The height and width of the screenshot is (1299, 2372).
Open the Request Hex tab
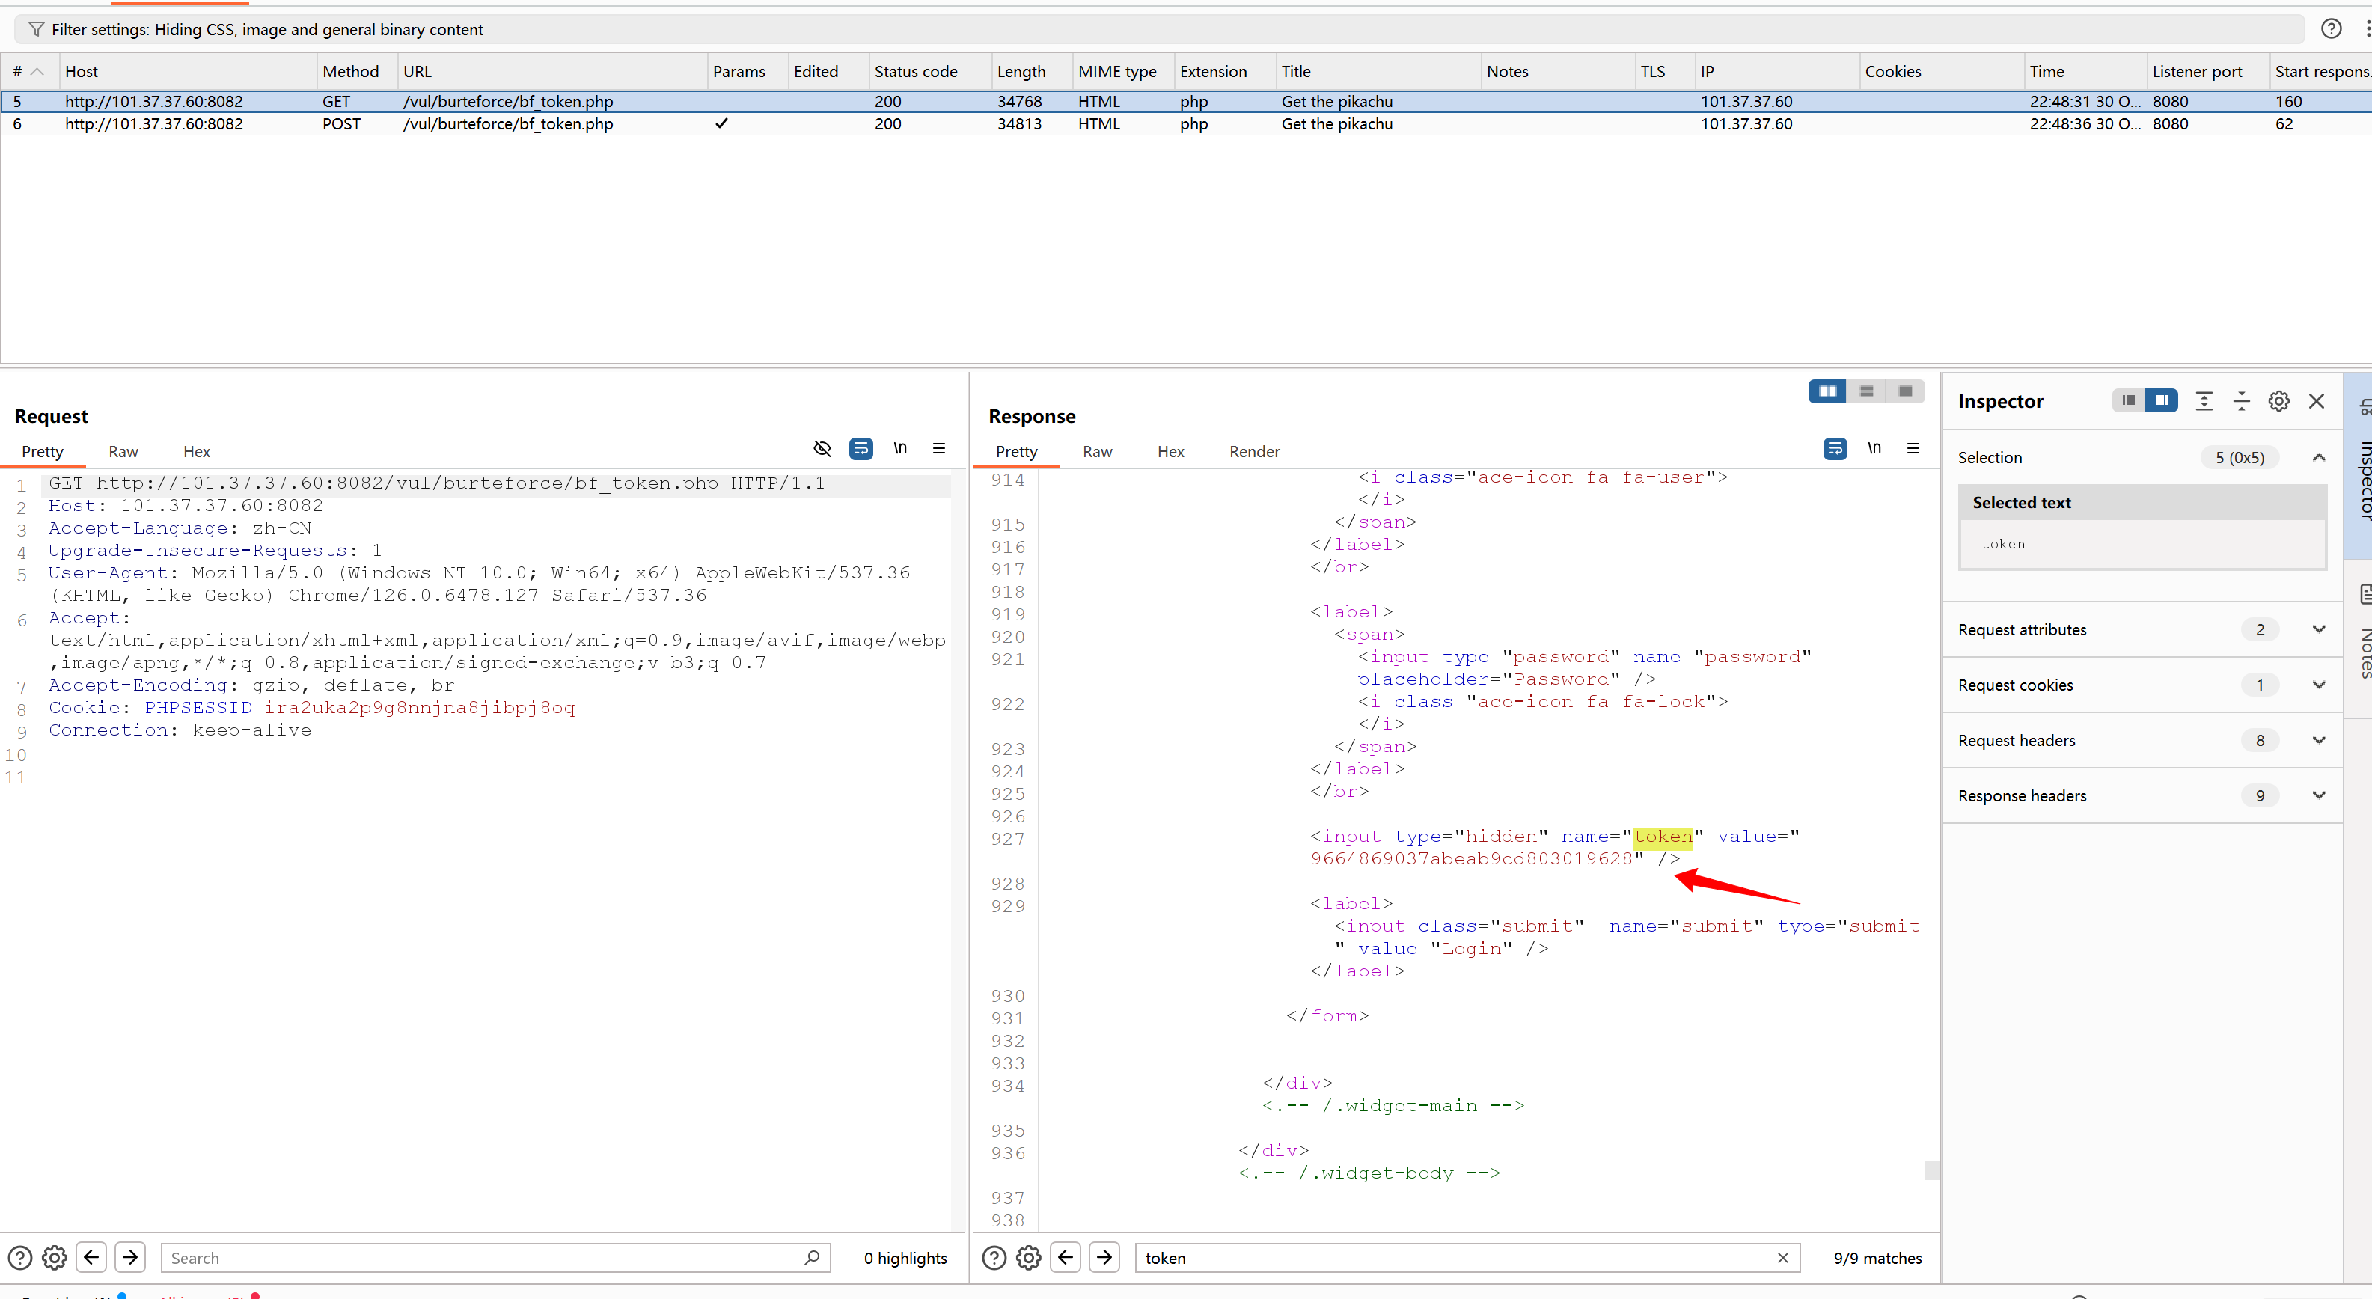[x=196, y=452]
